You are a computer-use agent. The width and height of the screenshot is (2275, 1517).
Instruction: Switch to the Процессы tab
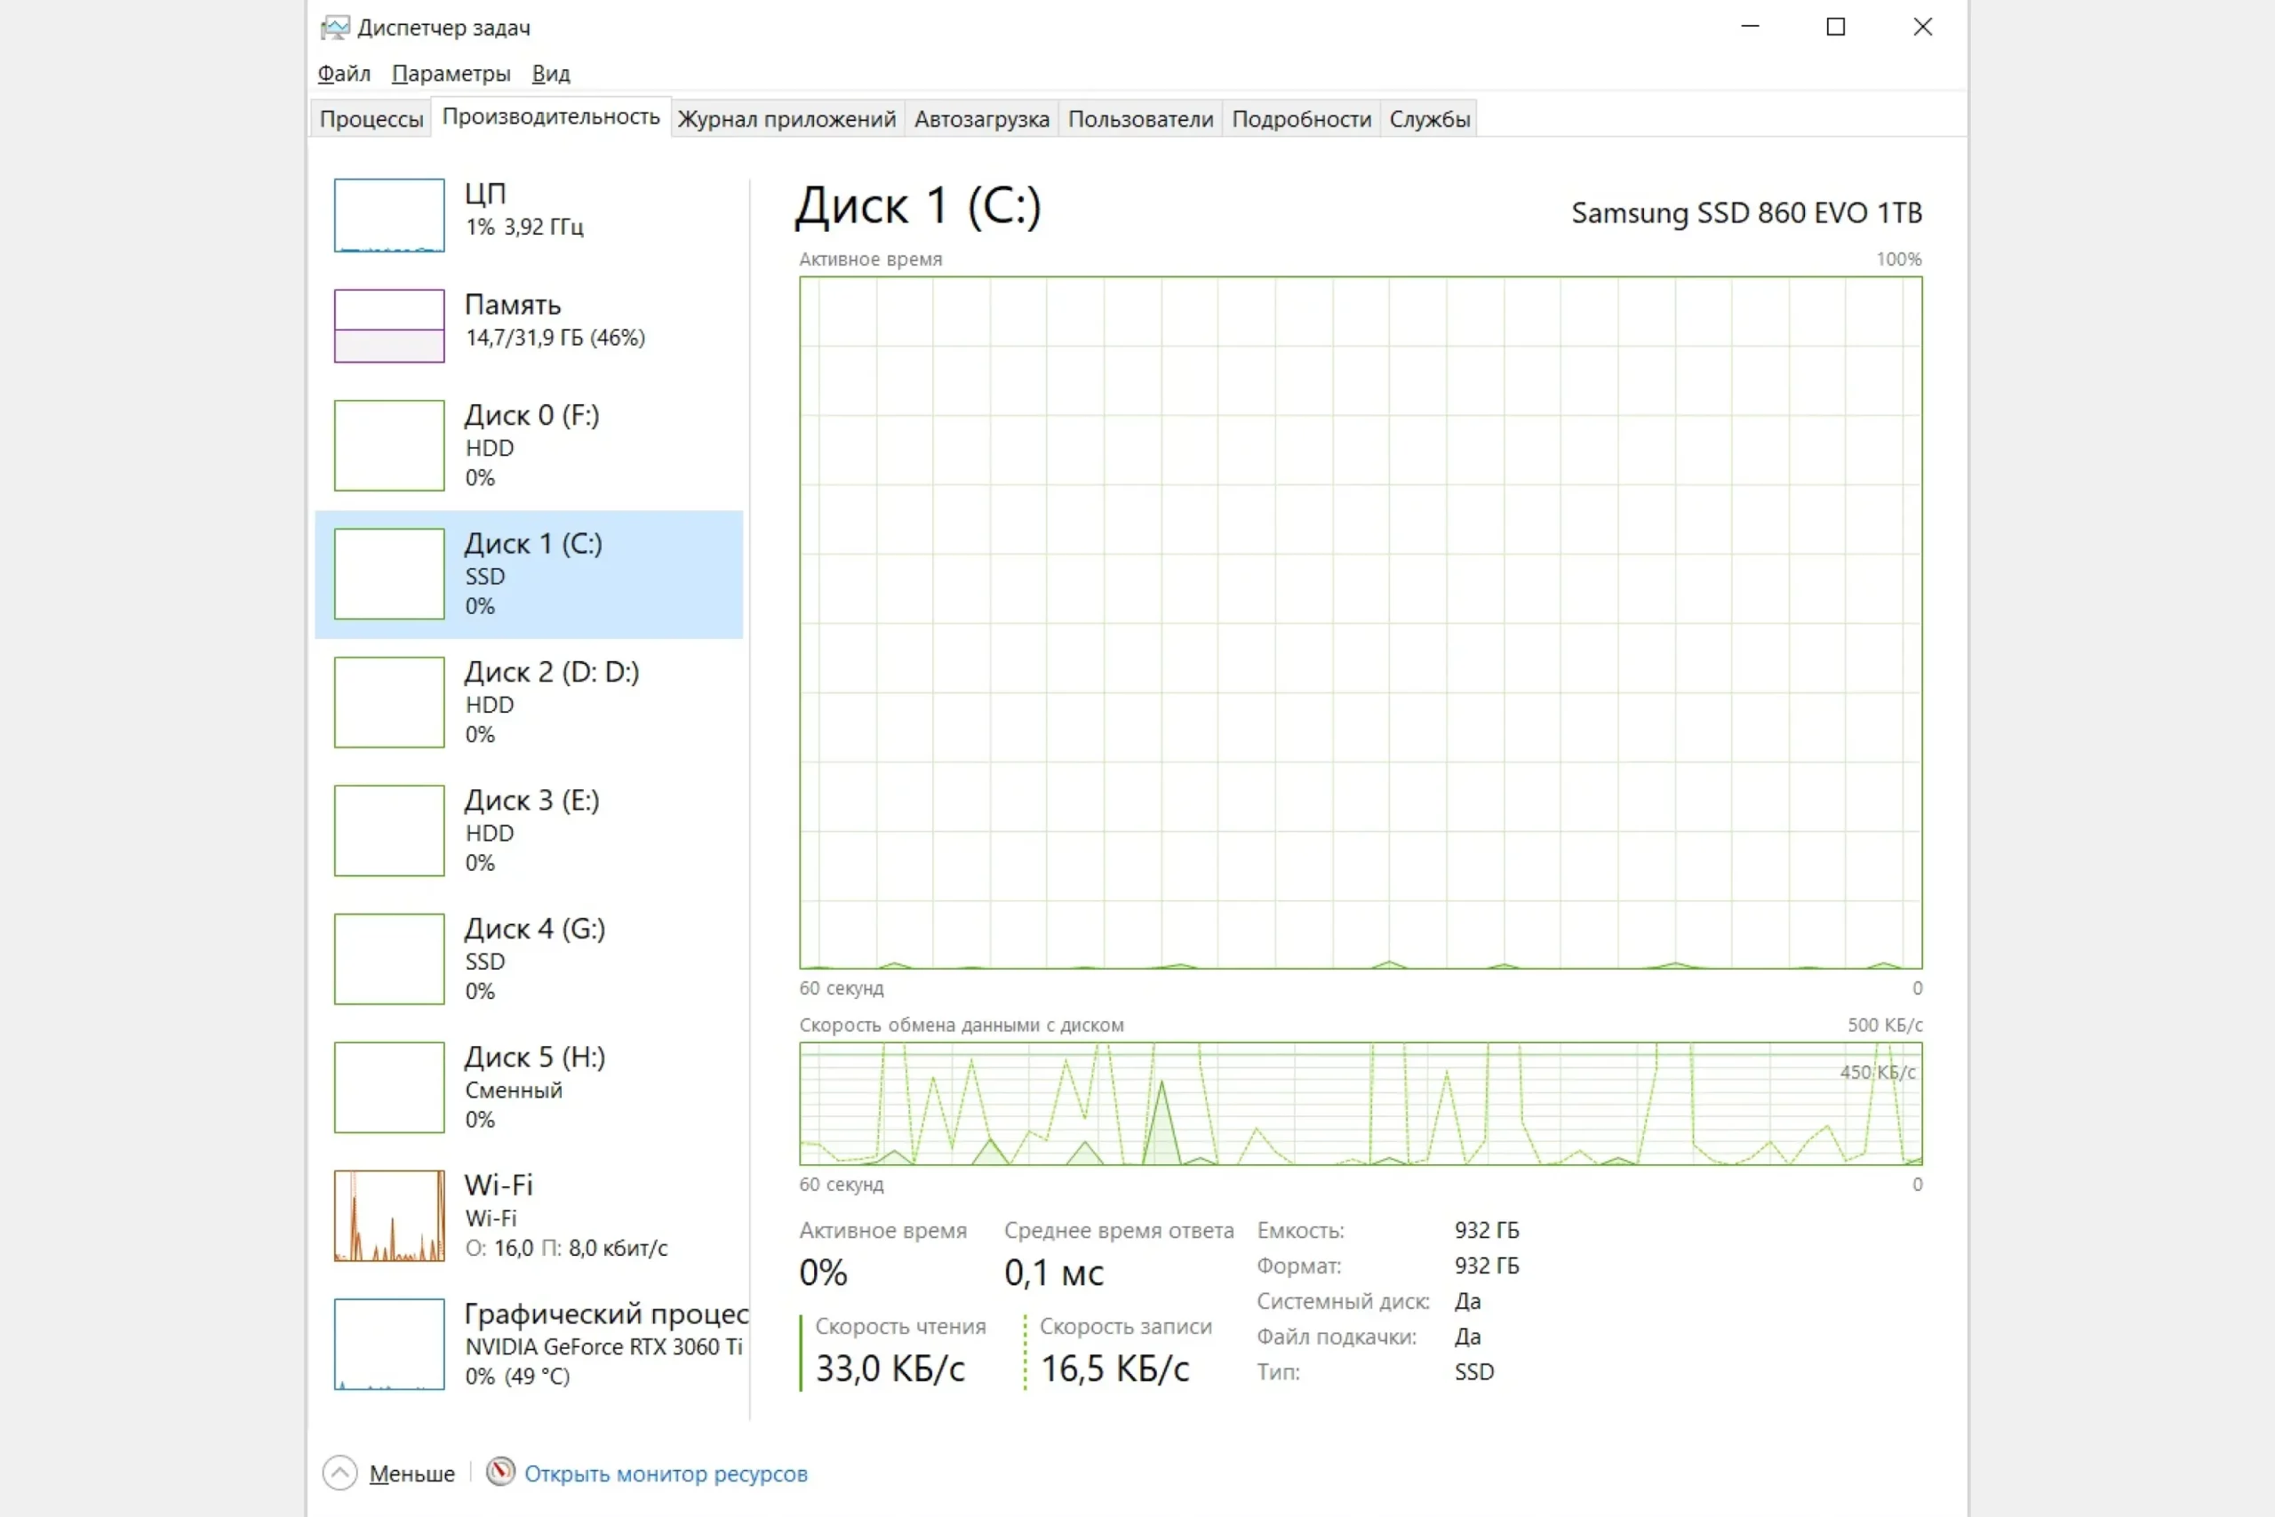pos(371,119)
